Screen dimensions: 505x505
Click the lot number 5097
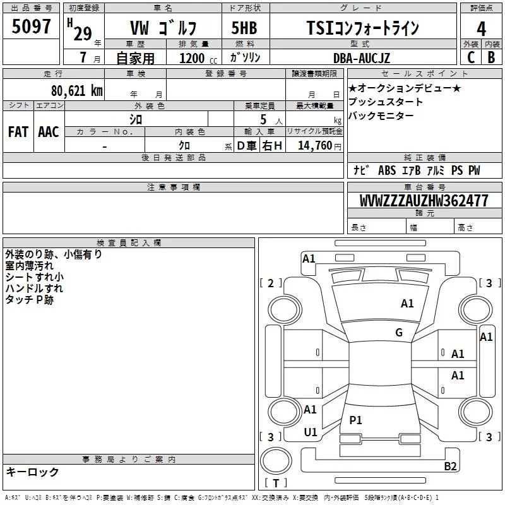point(31,27)
